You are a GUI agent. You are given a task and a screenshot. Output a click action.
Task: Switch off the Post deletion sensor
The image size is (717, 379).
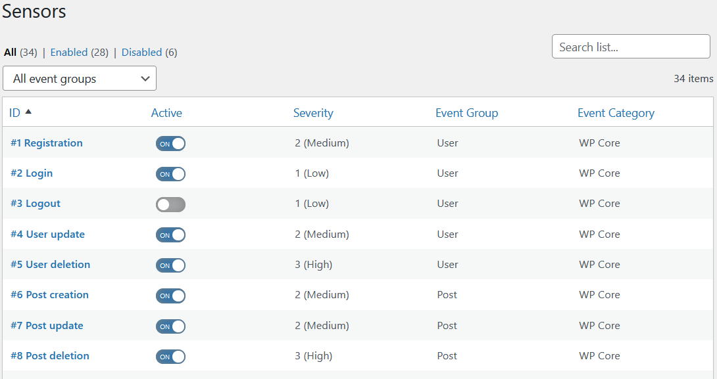[170, 357]
